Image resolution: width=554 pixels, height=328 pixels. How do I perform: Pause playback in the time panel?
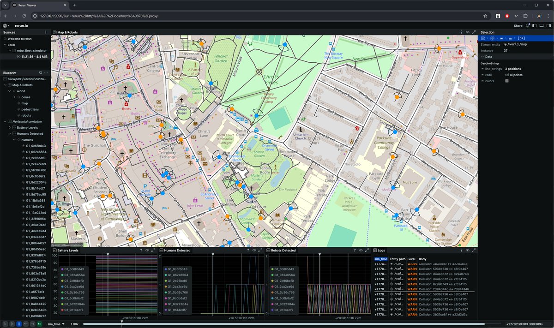(19, 324)
